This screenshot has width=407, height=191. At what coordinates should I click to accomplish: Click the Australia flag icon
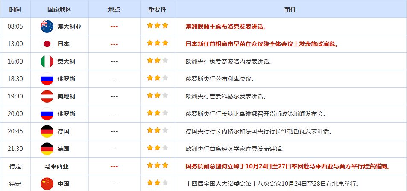tap(47, 26)
